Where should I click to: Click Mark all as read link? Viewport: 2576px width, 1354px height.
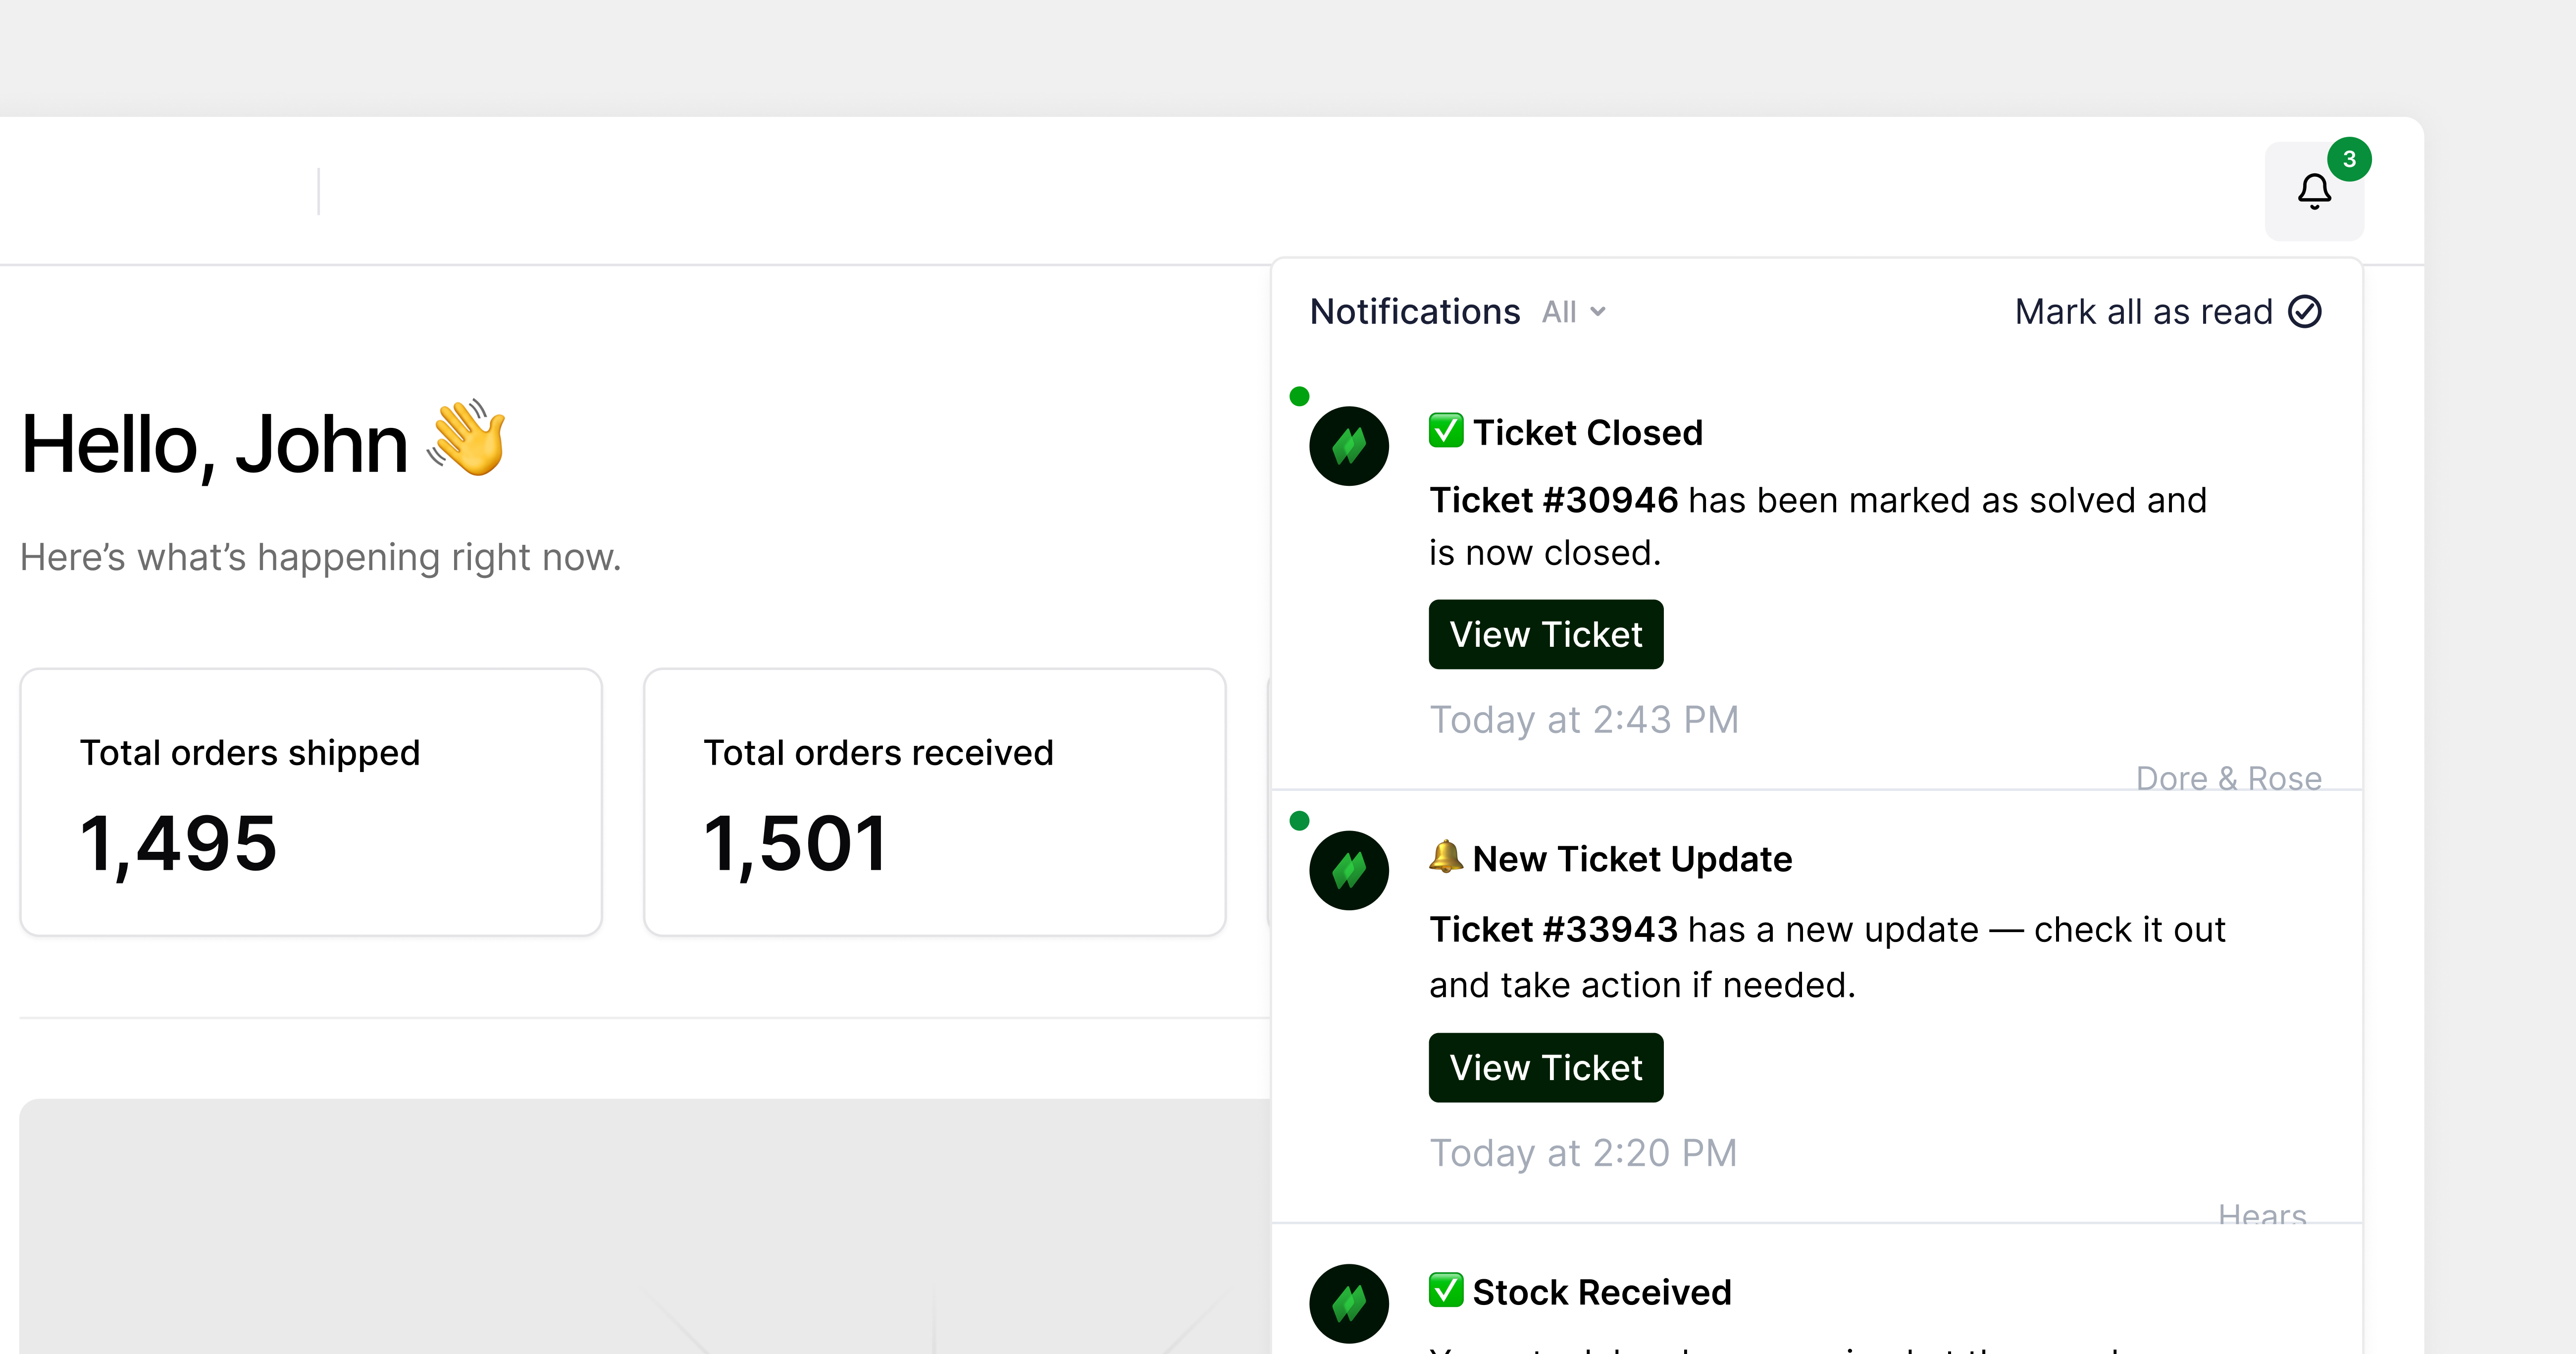click(2143, 312)
